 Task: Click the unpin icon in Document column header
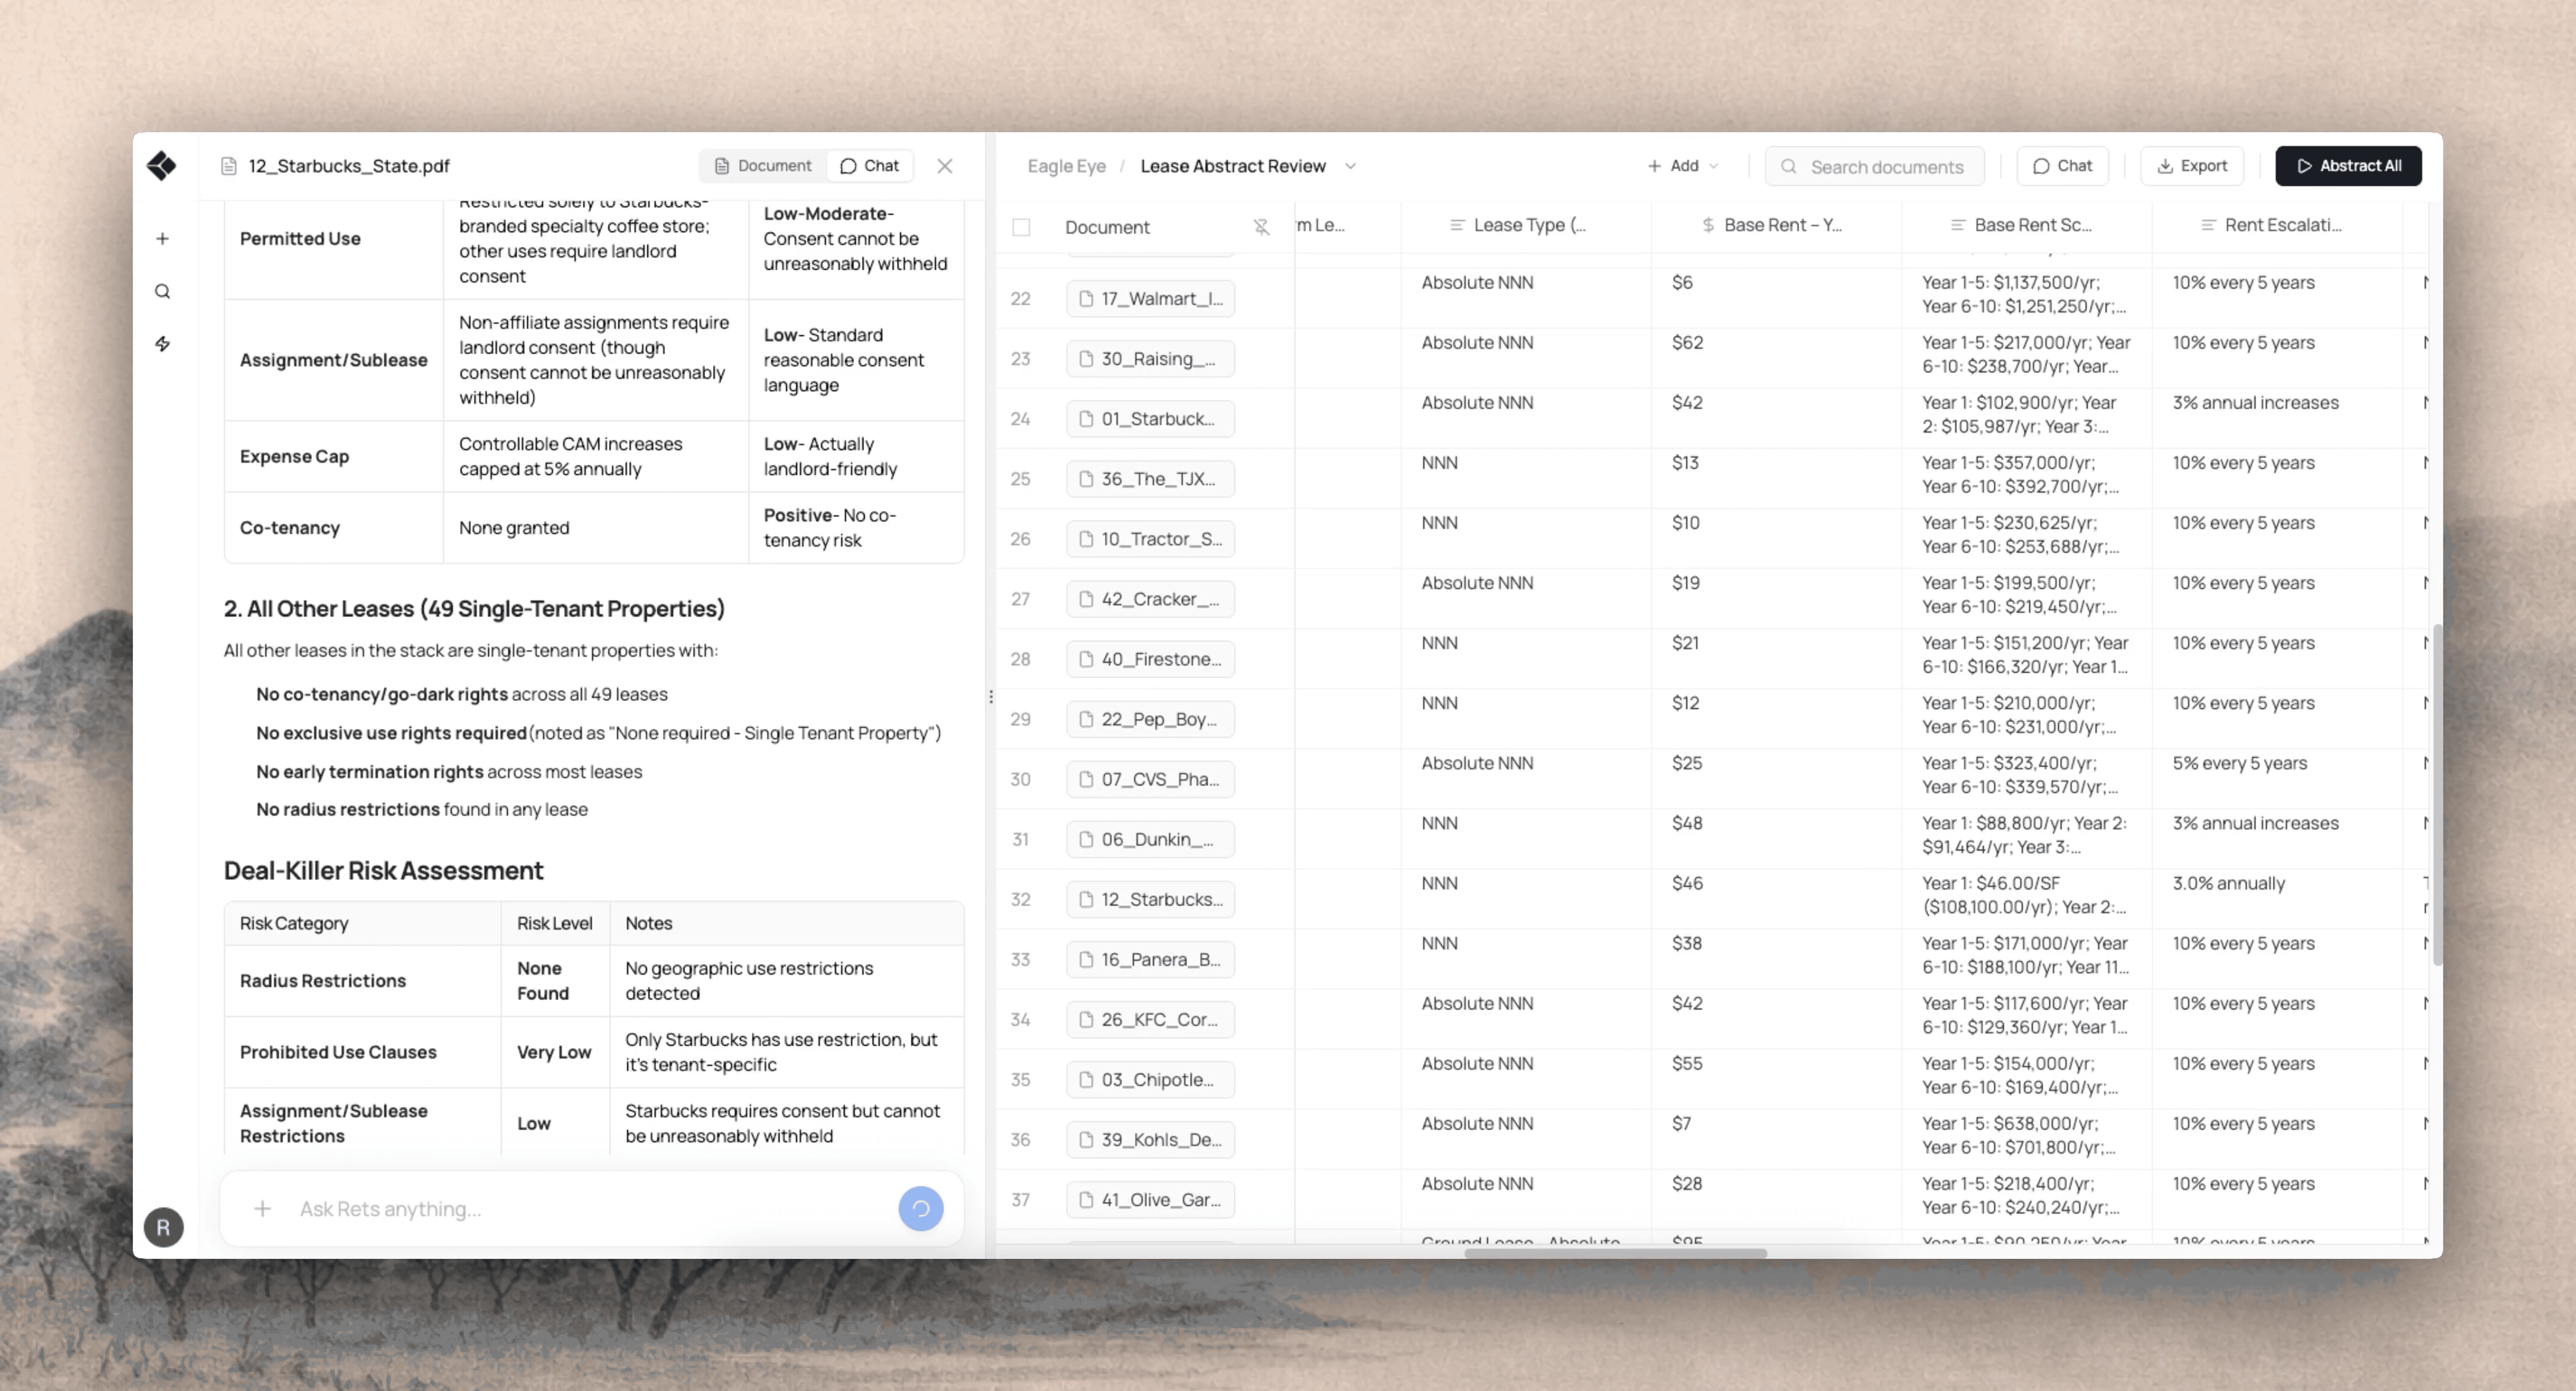click(x=1261, y=227)
